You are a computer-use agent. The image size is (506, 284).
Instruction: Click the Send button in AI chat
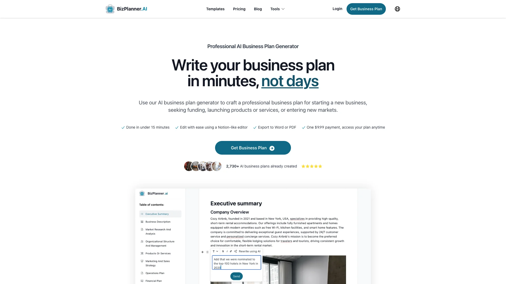pos(236,276)
